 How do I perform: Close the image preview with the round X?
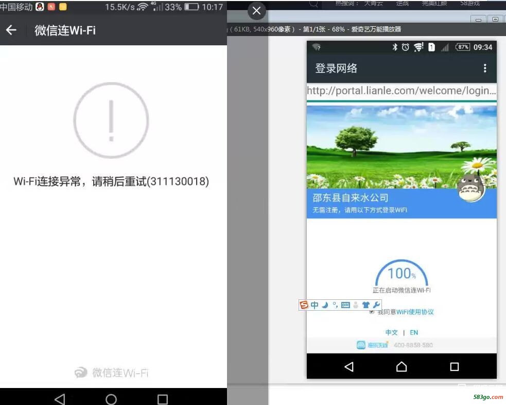[x=256, y=11]
